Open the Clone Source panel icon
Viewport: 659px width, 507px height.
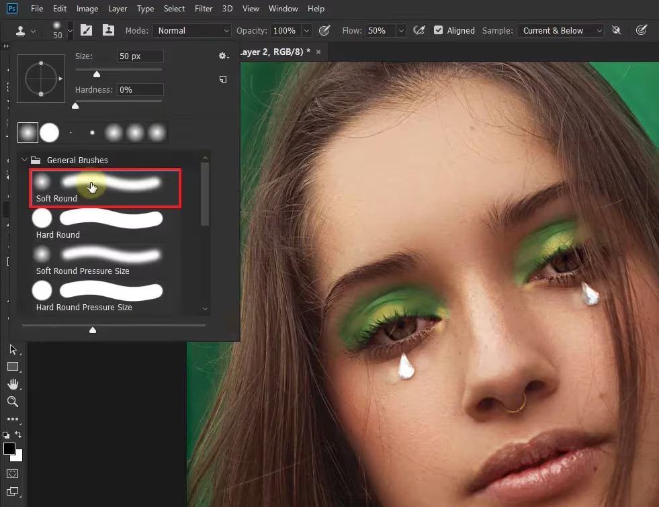pyautogui.click(x=108, y=30)
